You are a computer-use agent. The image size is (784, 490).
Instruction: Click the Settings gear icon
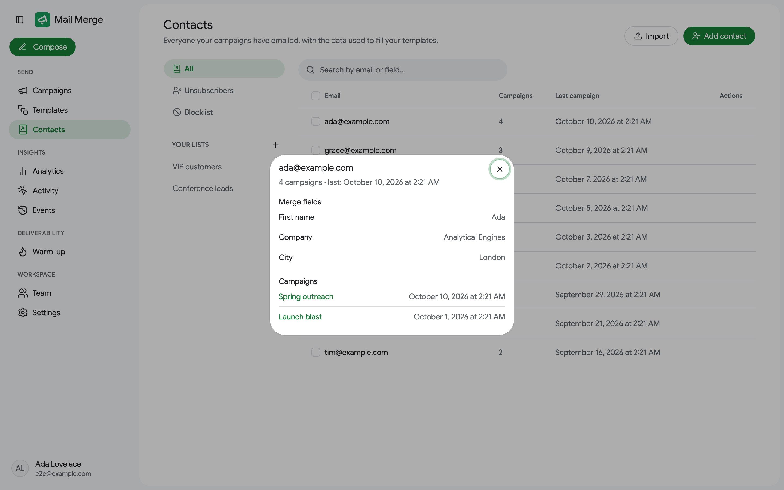click(23, 313)
